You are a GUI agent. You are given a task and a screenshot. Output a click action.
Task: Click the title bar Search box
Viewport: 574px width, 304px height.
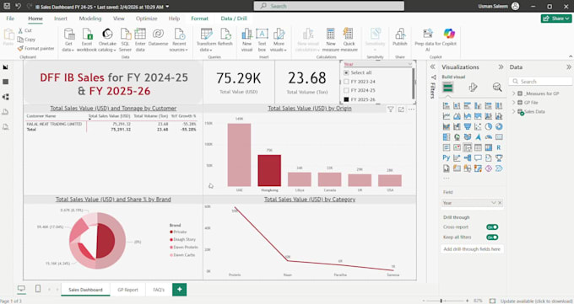tap(329, 6)
